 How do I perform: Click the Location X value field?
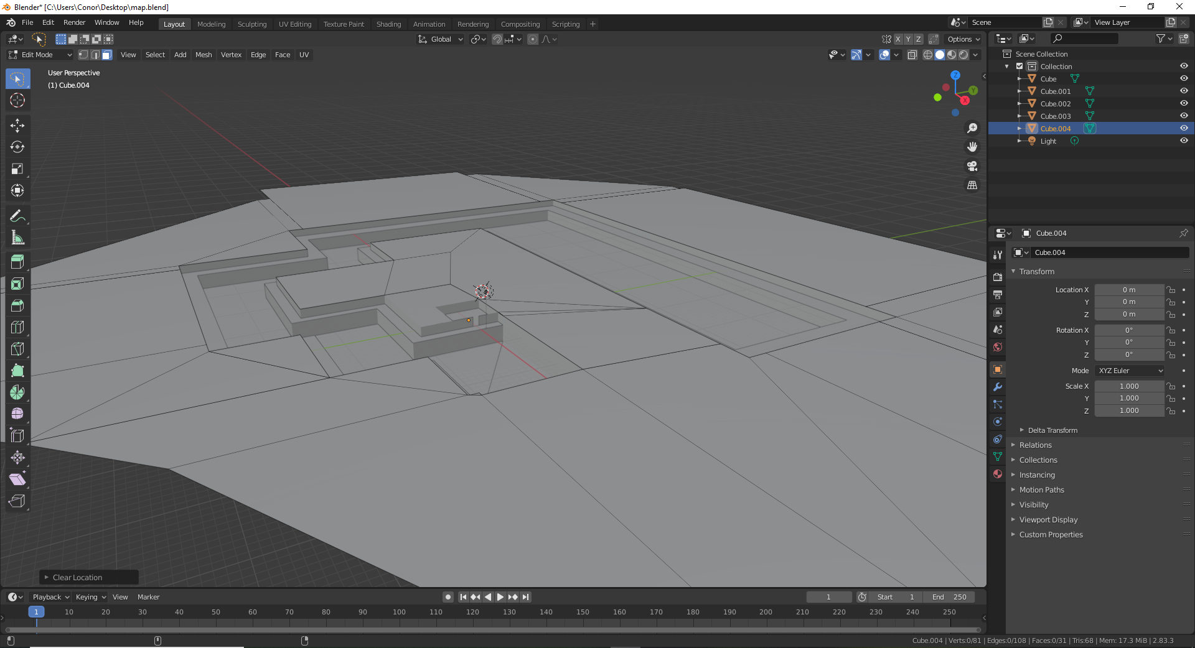click(1129, 290)
